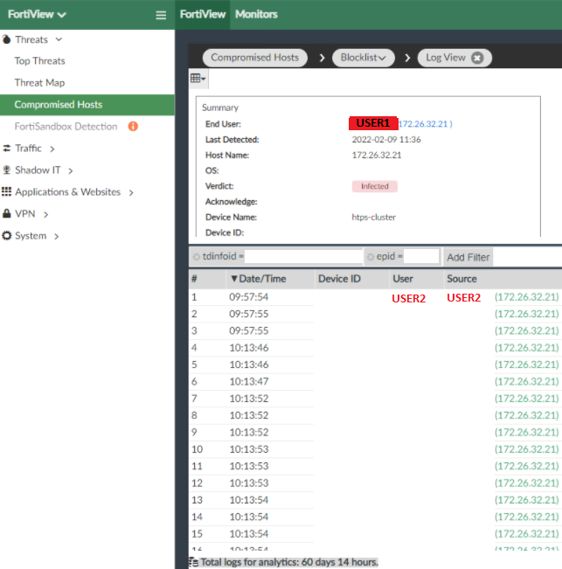Click the Threats bomb icon
This screenshot has height=569, width=562.
coord(6,39)
